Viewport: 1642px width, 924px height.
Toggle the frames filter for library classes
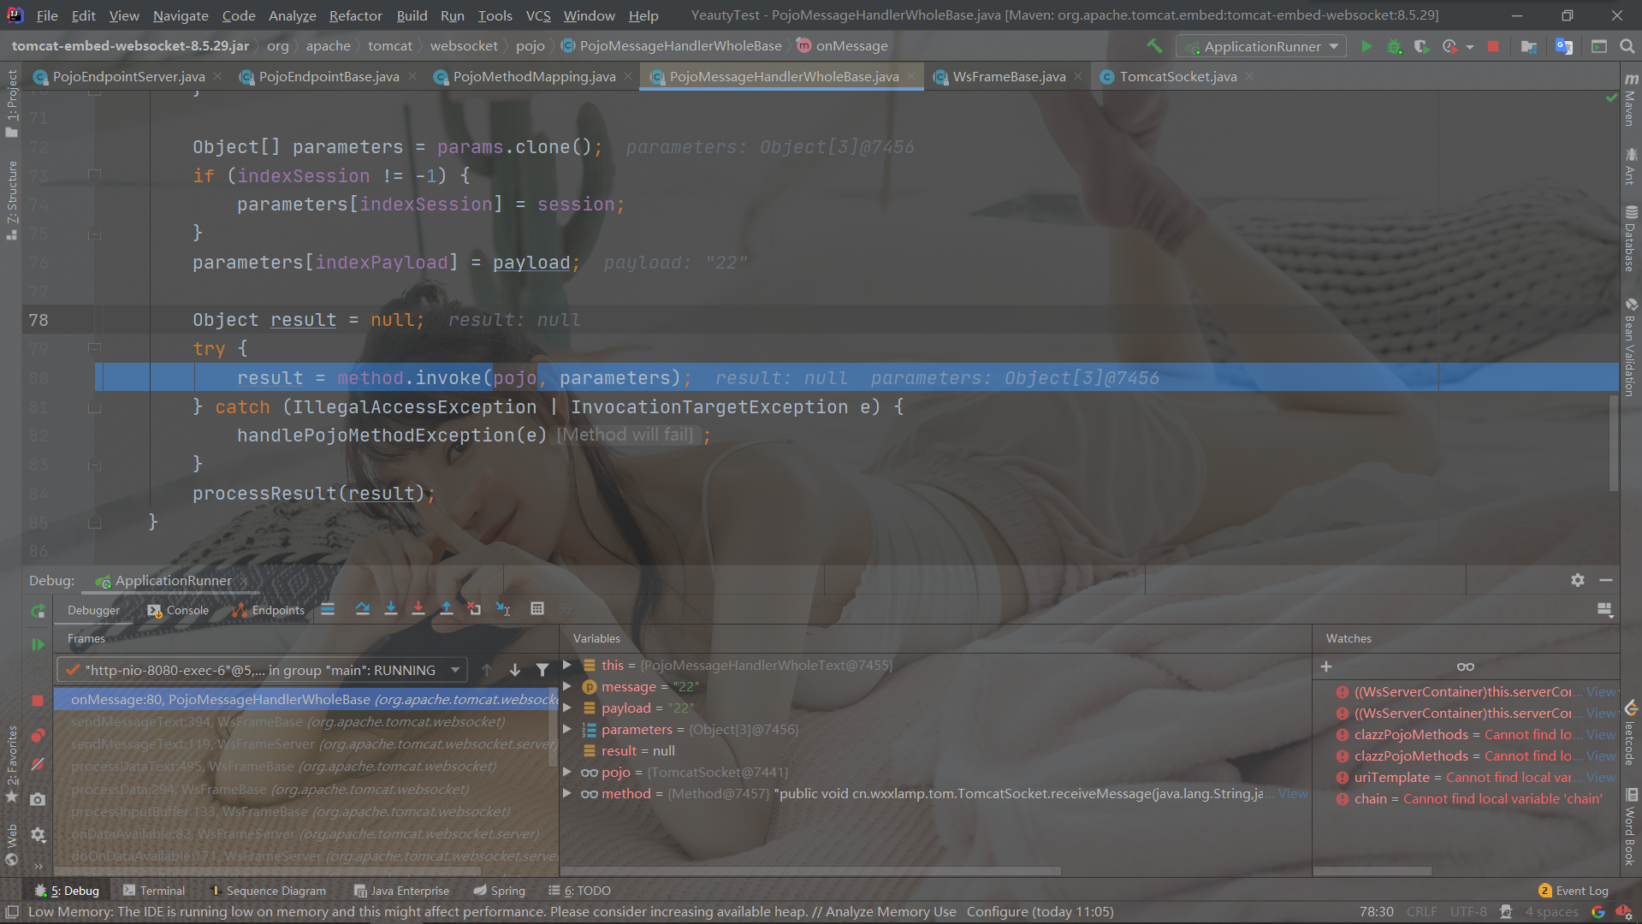point(542,671)
